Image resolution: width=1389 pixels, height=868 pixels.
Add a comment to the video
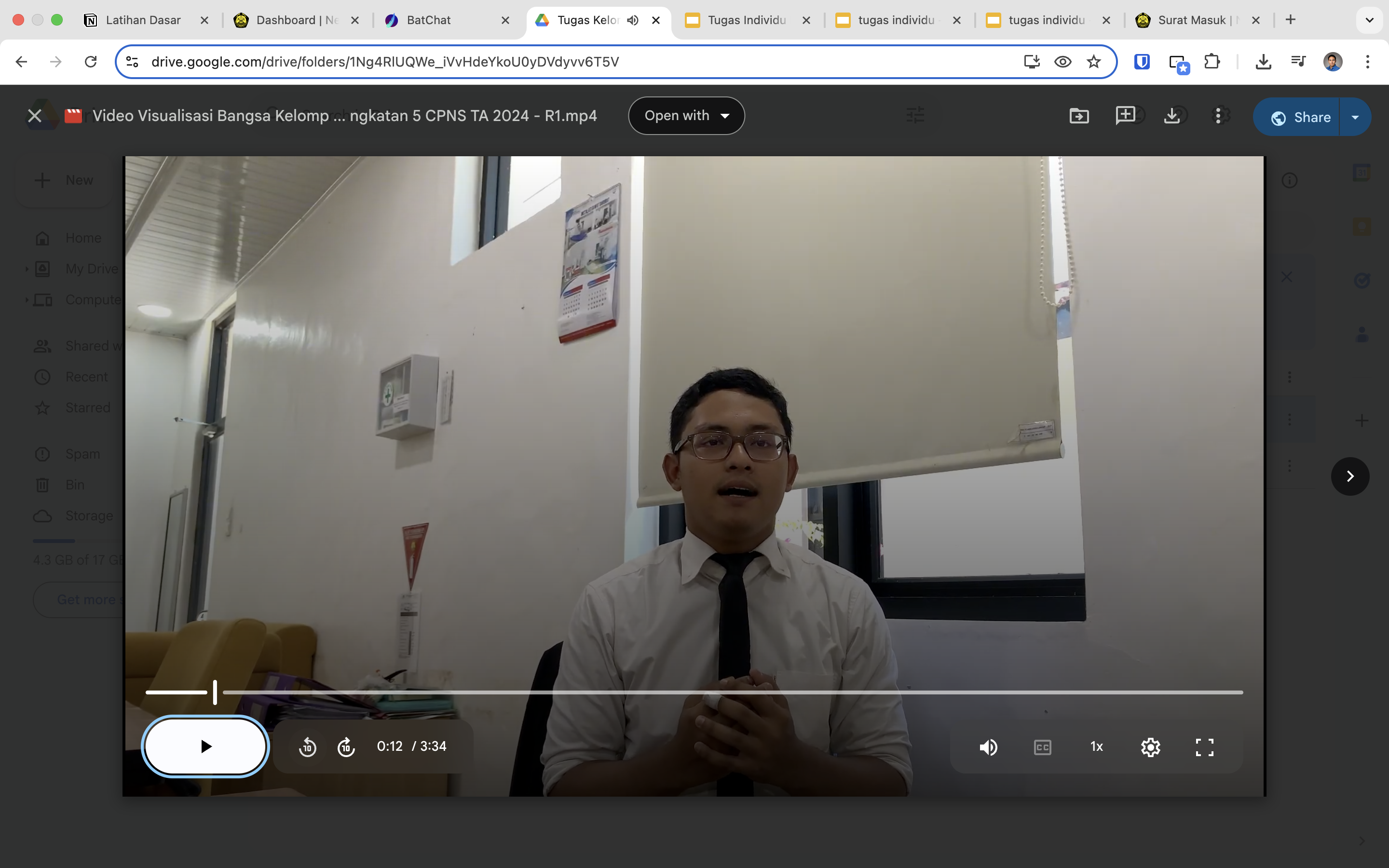(x=1125, y=116)
